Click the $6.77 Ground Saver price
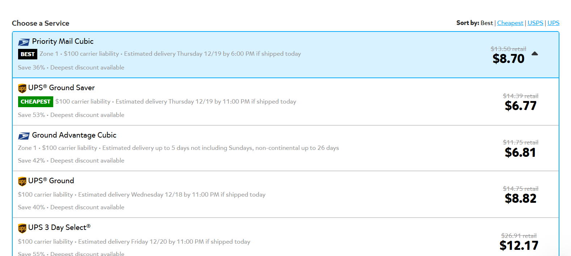This screenshot has width=571, height=256. click(x=521, y=106)
